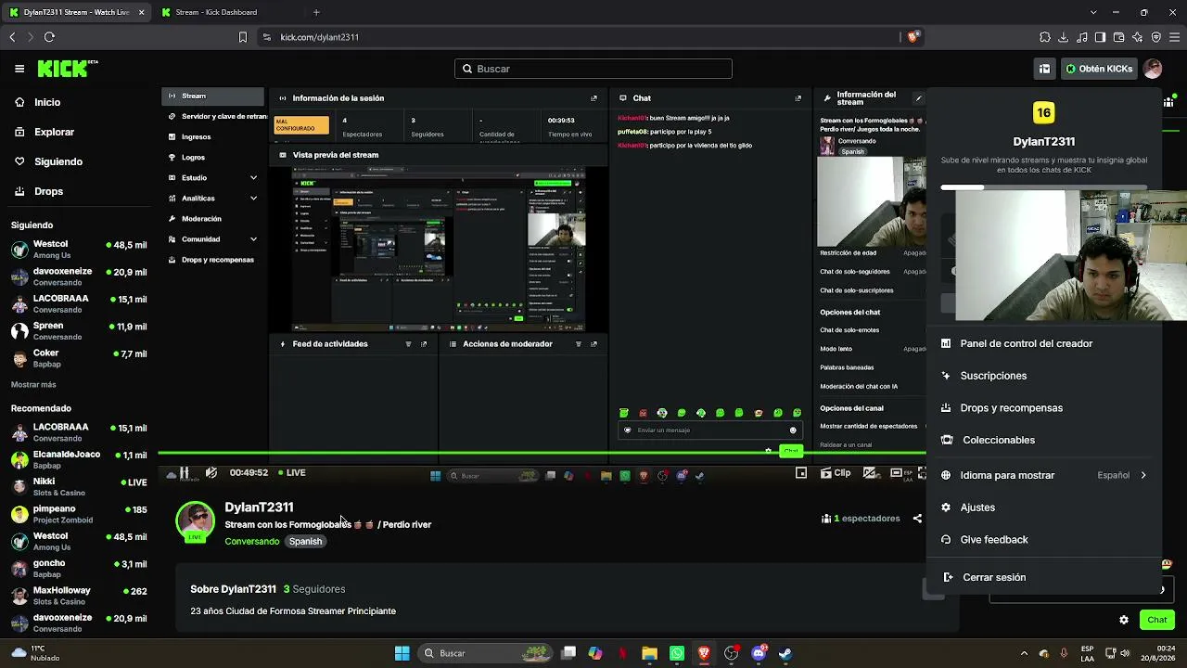
Task: Expand the Analíticas section in the streamed dashboard
Action: [212, 198]
